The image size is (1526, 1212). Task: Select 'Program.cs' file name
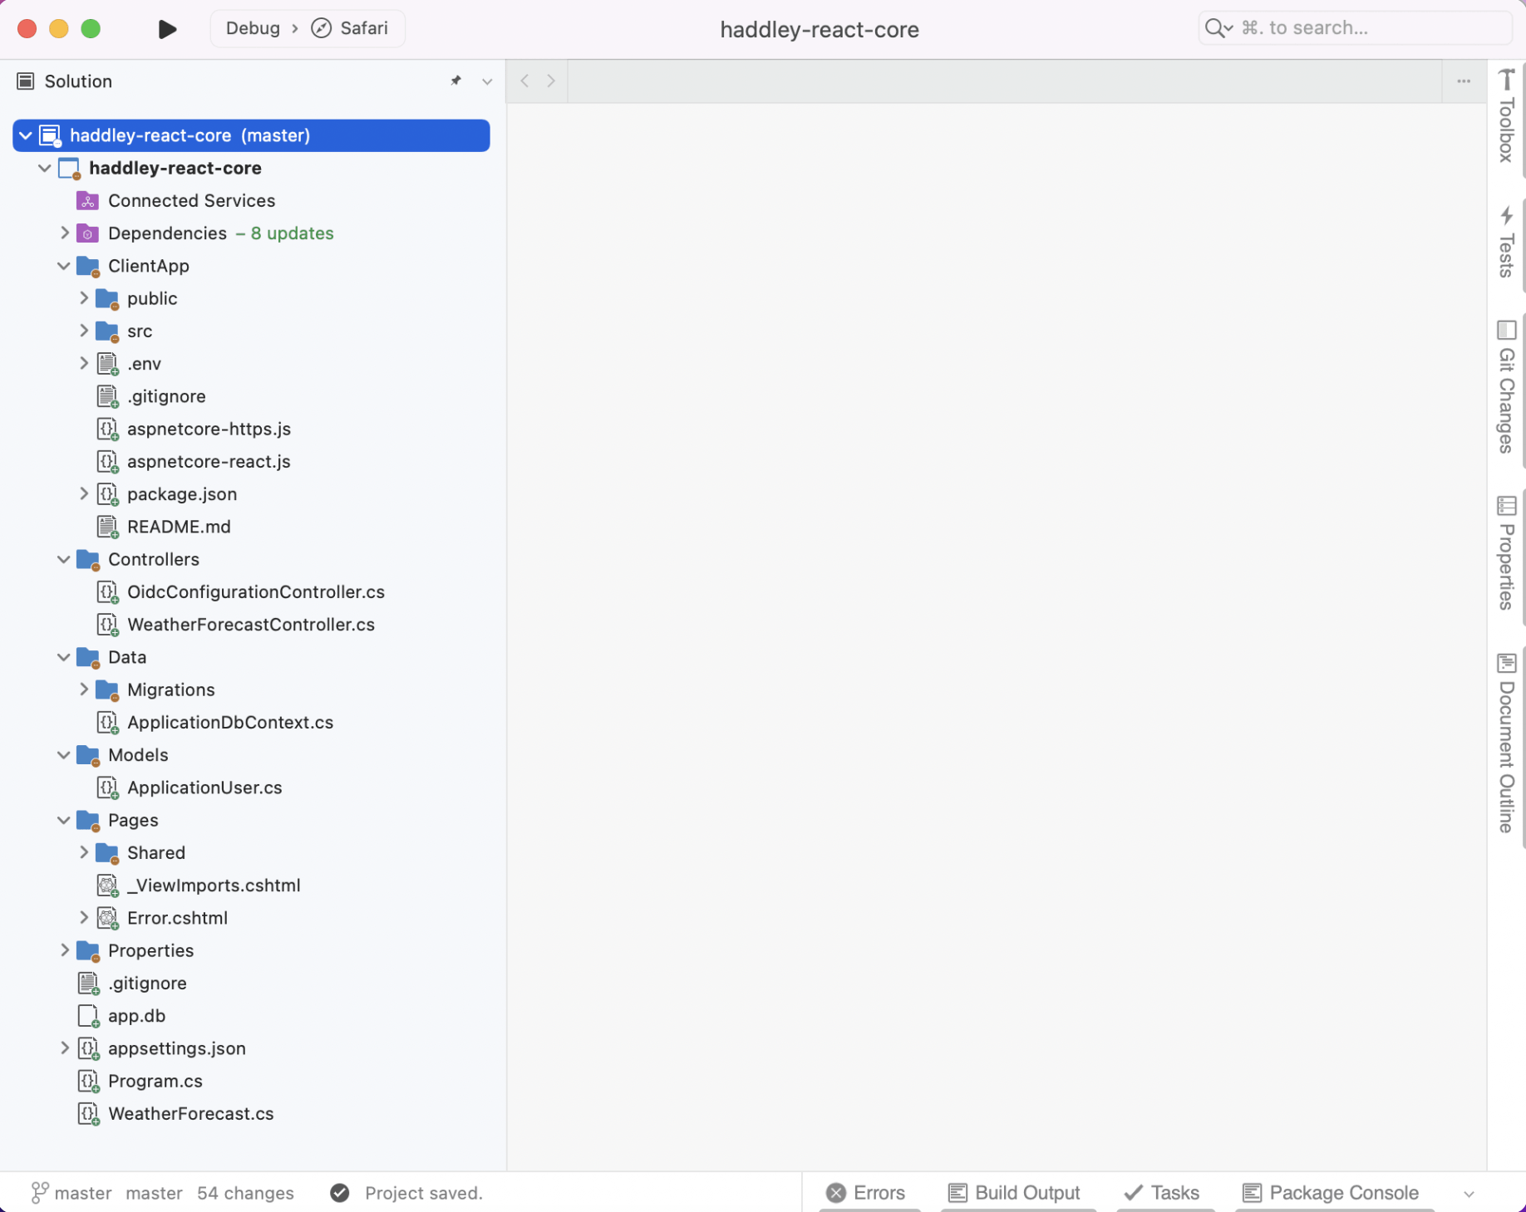tap(155, 1082)
